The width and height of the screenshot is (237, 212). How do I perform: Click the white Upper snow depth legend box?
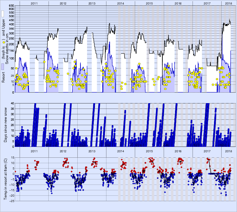2,14
